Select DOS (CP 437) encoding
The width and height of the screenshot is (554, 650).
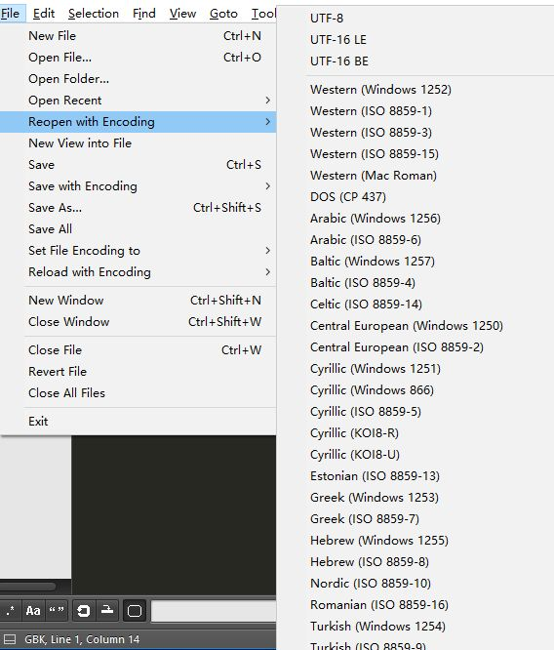(415, 197)
